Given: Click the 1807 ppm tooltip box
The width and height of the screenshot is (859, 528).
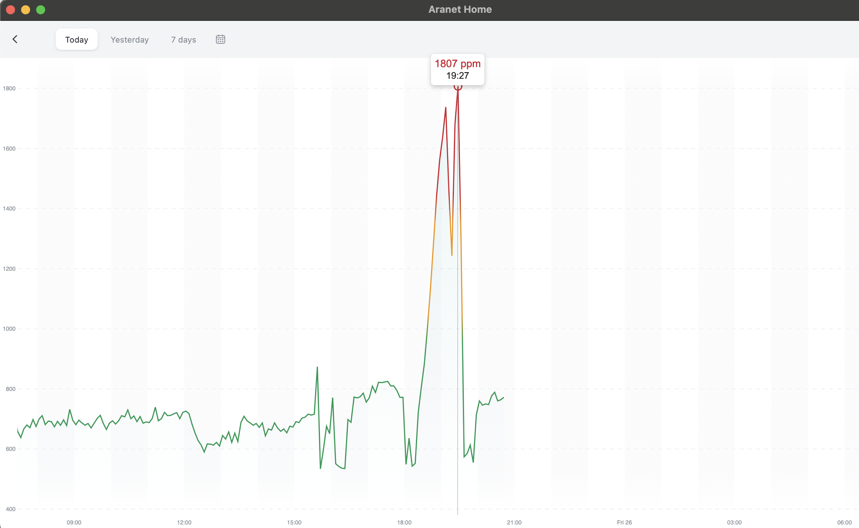Looking at the screenshot, I should point(457,69).
